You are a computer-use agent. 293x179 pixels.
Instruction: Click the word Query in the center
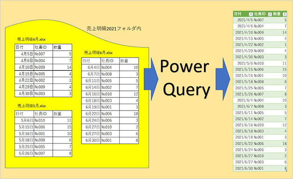tap(186, 91)
